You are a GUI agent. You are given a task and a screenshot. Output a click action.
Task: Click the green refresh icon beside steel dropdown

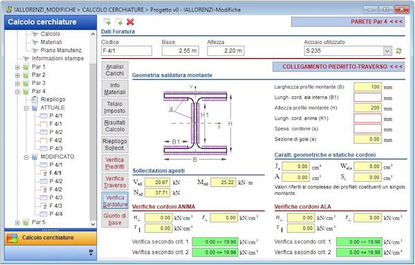click(398, 51)
